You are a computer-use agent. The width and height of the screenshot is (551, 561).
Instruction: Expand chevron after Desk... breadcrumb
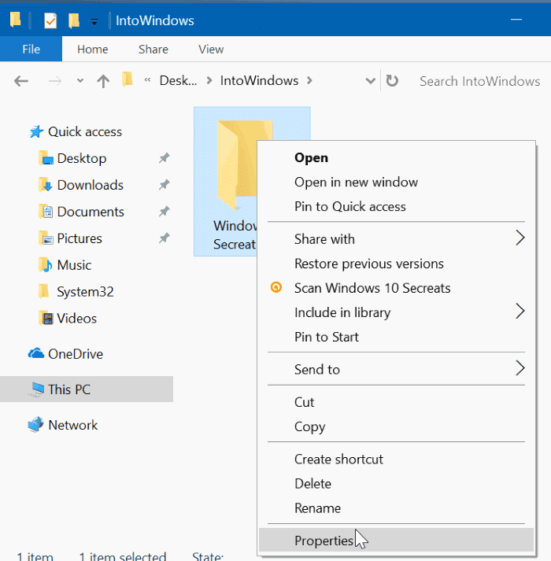pyautogui.click(x=209, y=81)
